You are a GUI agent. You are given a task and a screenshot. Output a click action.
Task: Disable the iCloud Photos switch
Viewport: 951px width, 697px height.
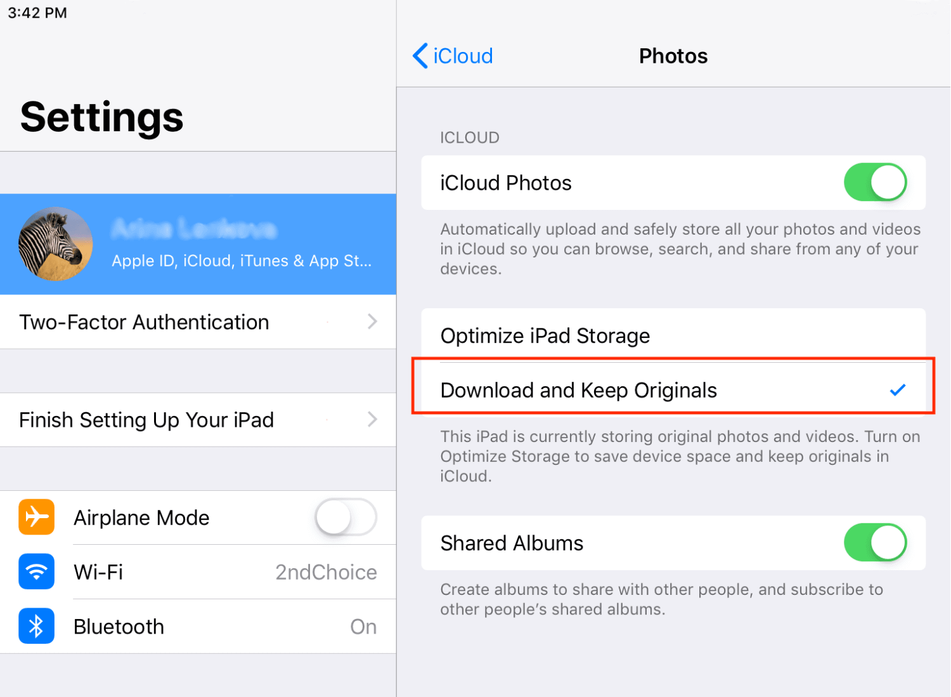875,183
